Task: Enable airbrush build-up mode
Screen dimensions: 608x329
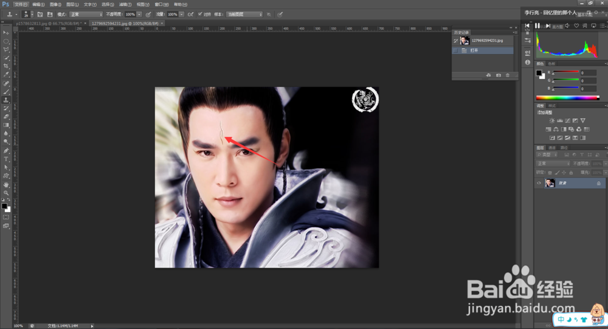Action: click(x=190, y=15)
